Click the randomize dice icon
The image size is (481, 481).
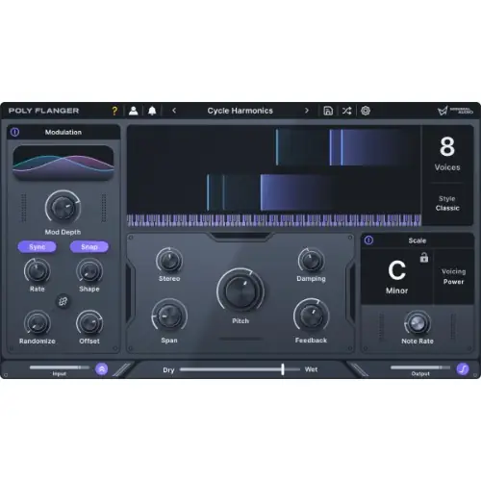[x=63, y=301]
